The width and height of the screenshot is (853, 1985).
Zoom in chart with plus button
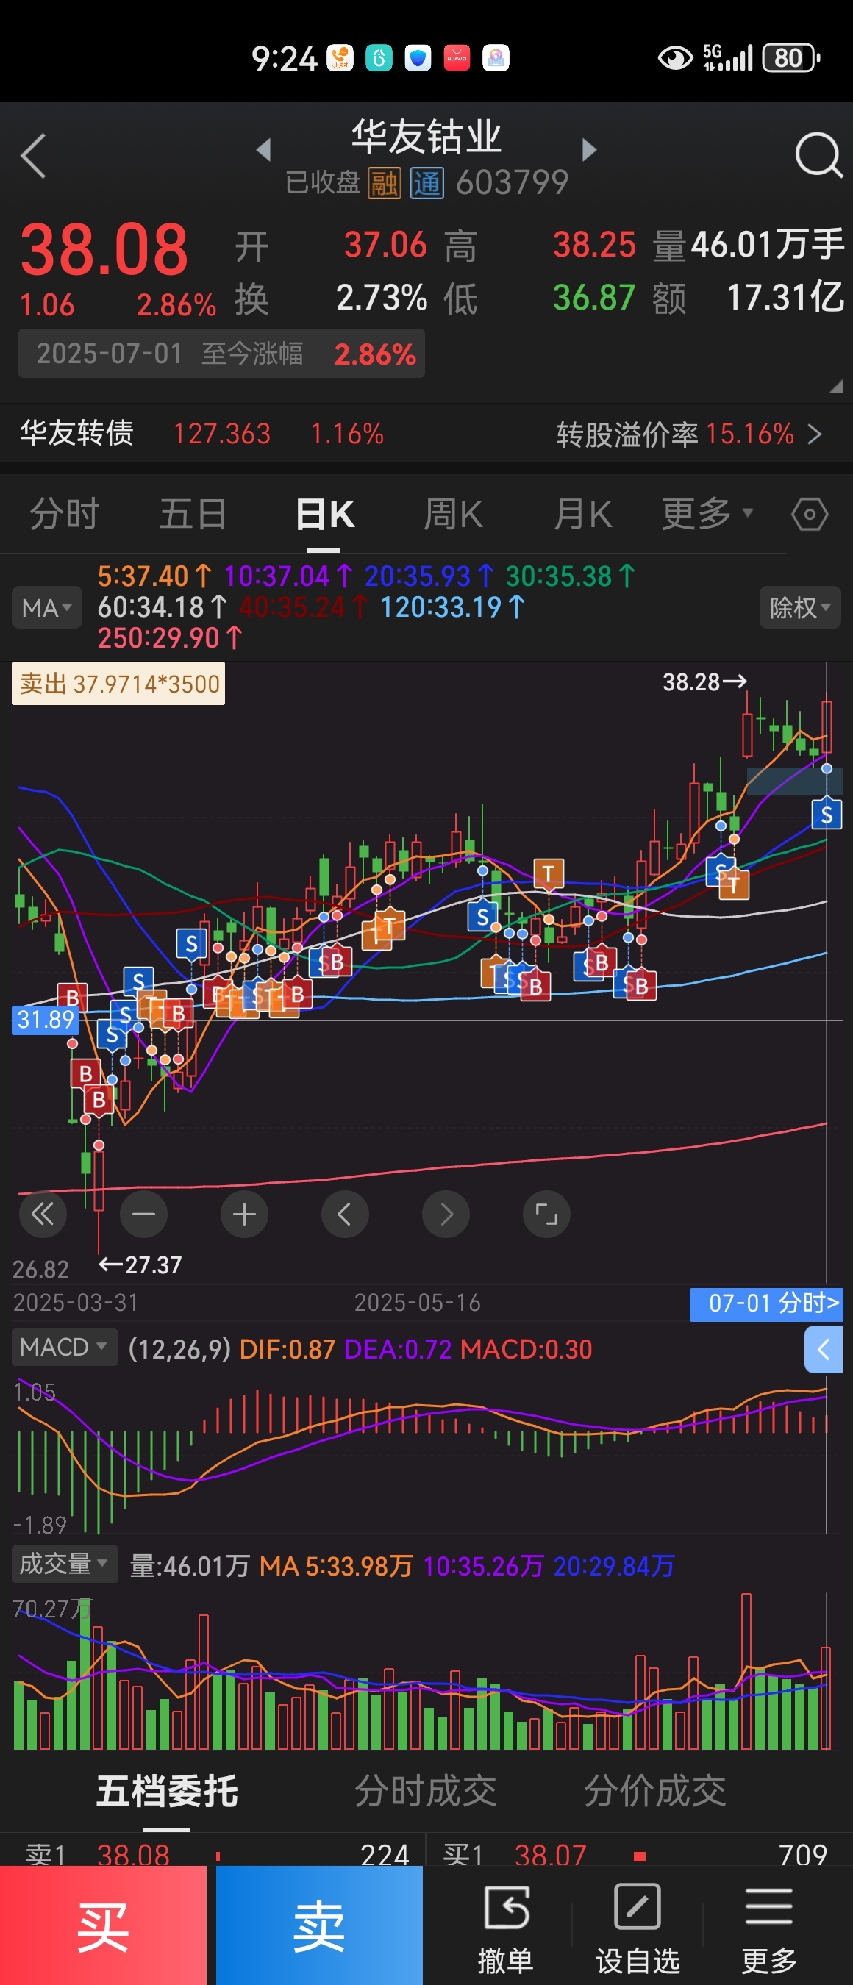coord(244,1215)
